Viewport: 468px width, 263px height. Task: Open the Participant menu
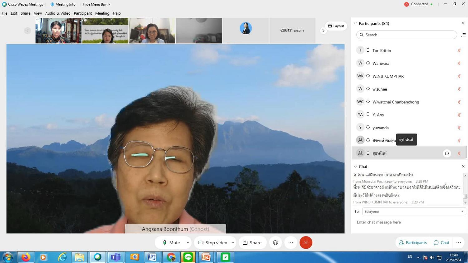(83, 13)
